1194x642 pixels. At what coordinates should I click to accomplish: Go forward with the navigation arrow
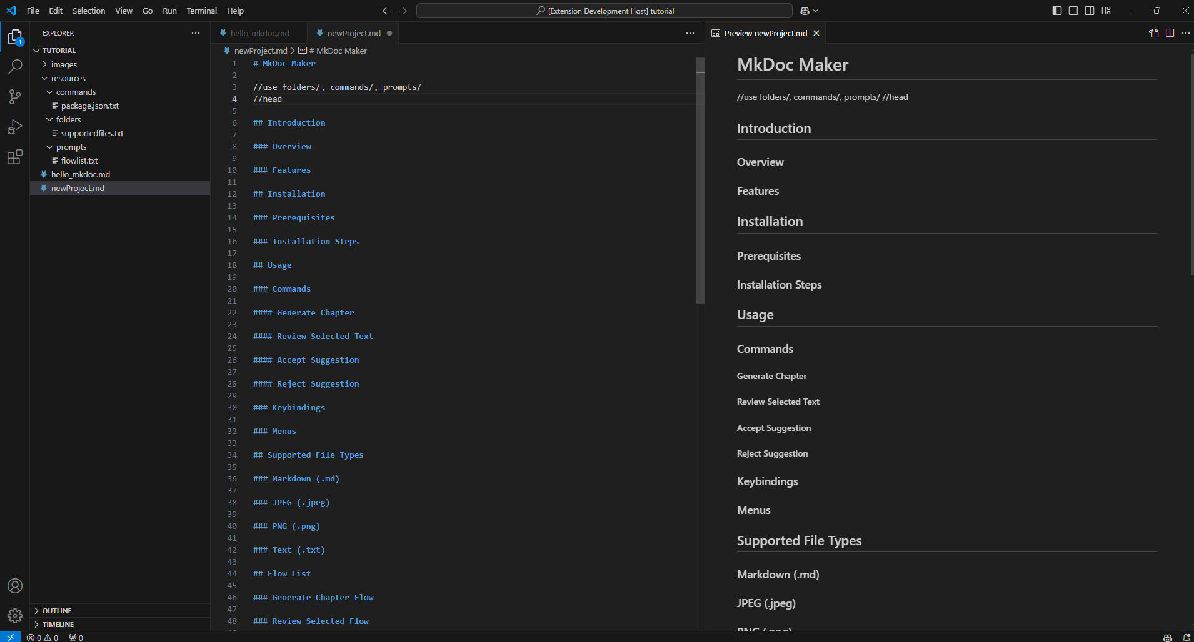point(403,11)
